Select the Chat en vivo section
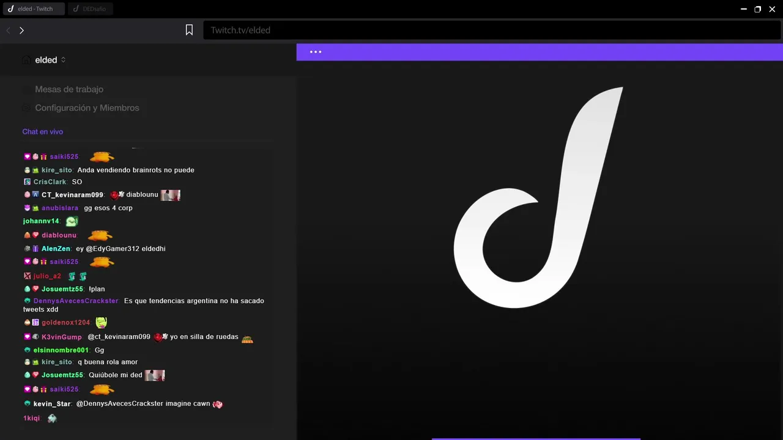This screenshot has height=440, width=783. point(43,132)
